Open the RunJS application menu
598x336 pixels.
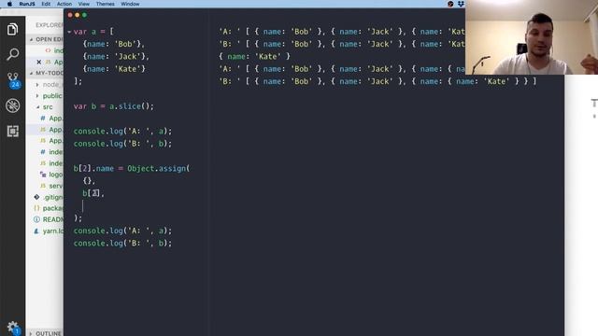coord(27,4)
